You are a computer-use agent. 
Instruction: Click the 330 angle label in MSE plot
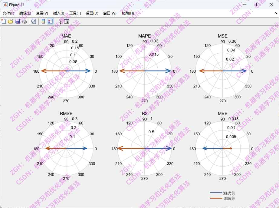point(248,86)
